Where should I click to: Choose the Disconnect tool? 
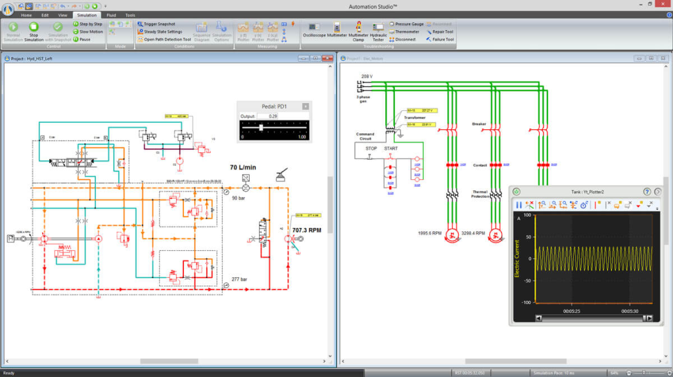(x=403, y=39)
